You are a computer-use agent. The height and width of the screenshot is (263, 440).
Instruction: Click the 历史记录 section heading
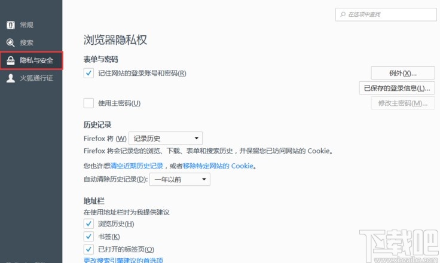click(x=97, y=124)
